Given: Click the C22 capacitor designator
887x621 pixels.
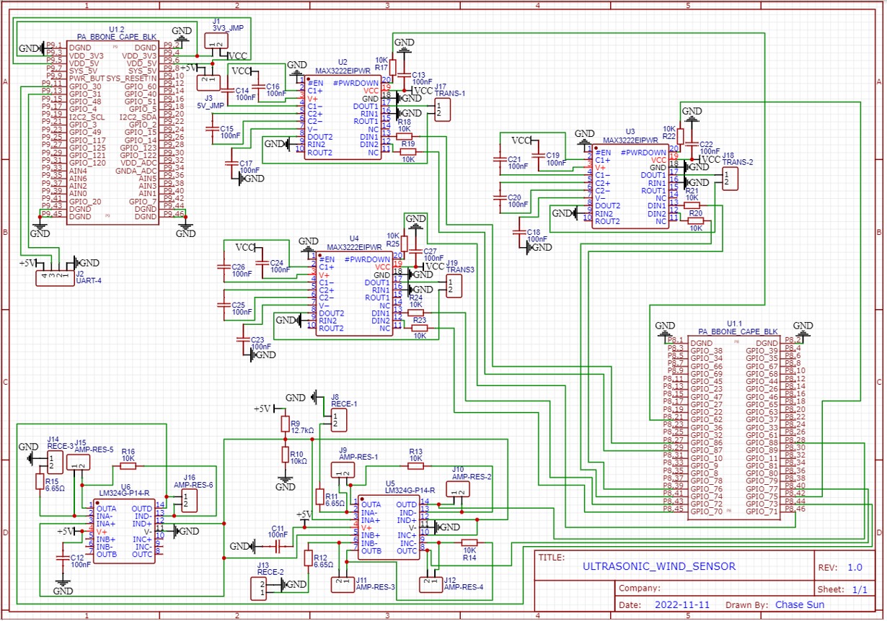Looking at the screenshot, I should [707, 144].
